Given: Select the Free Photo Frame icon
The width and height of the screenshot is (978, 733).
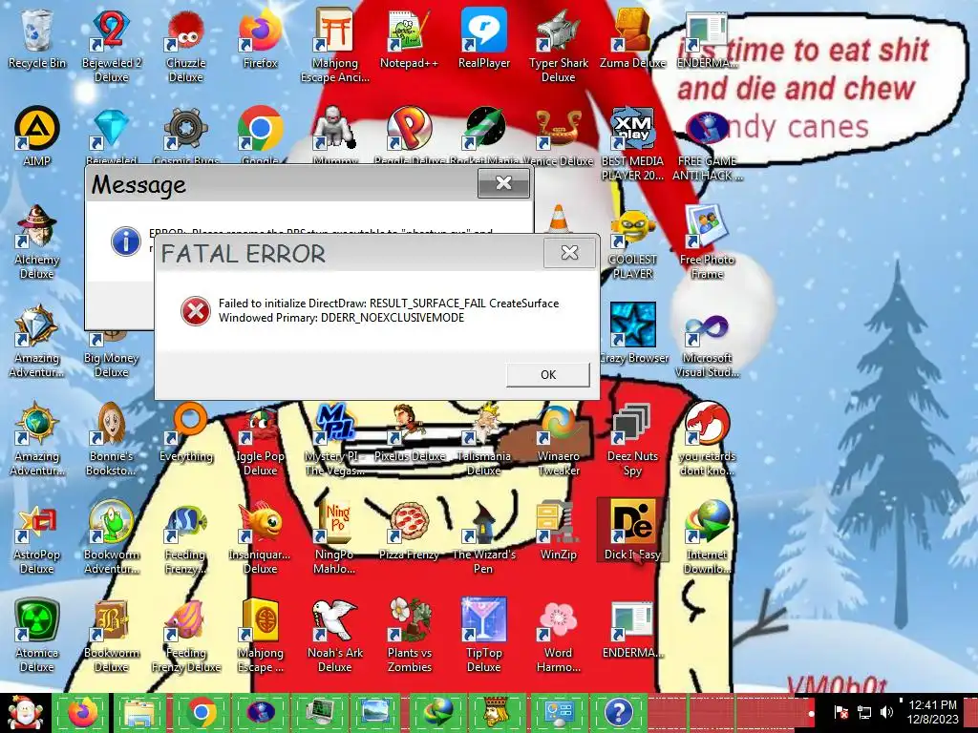Looking at the screenshot, I should click(x=707, y=241).
